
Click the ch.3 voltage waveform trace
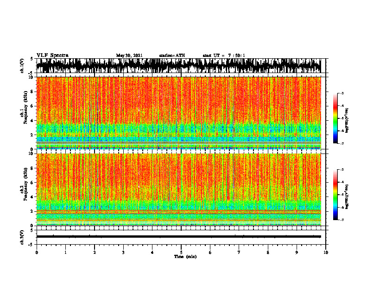[178, 237]
